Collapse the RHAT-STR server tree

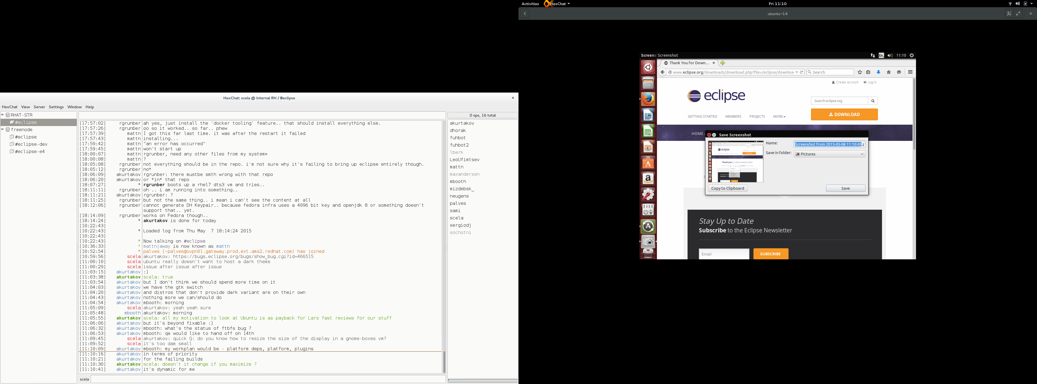pos(2,115)
